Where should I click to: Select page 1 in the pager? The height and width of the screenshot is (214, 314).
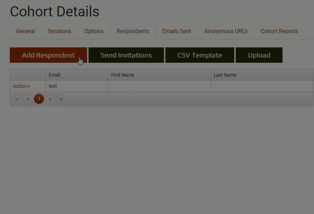(39, 99)
